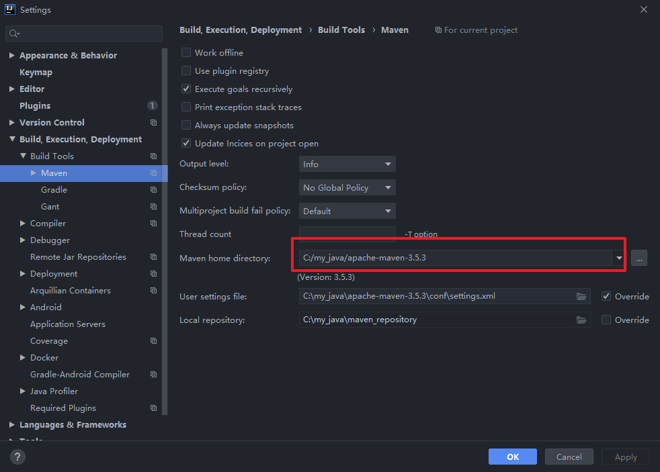The image size is (660, 472).
Task: Expand the Maven node arrow
Action: (34, 173)
